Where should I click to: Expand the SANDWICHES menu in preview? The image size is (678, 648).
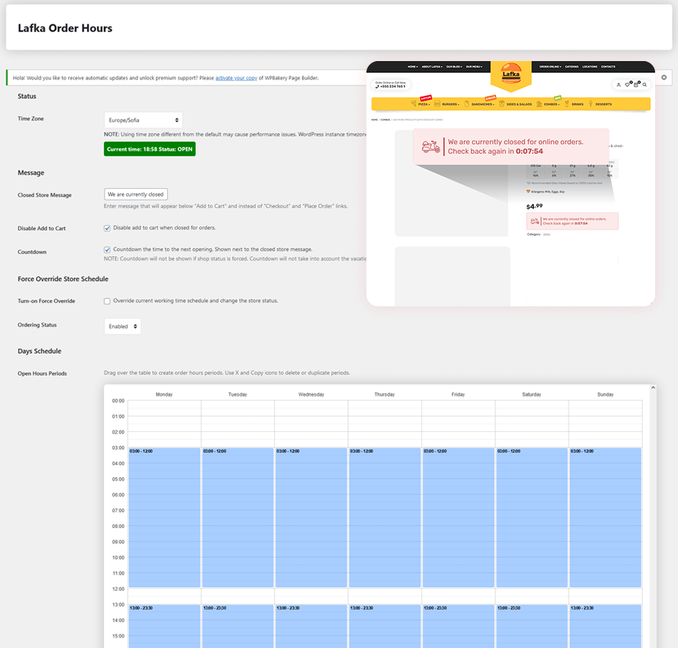(483, 104)
